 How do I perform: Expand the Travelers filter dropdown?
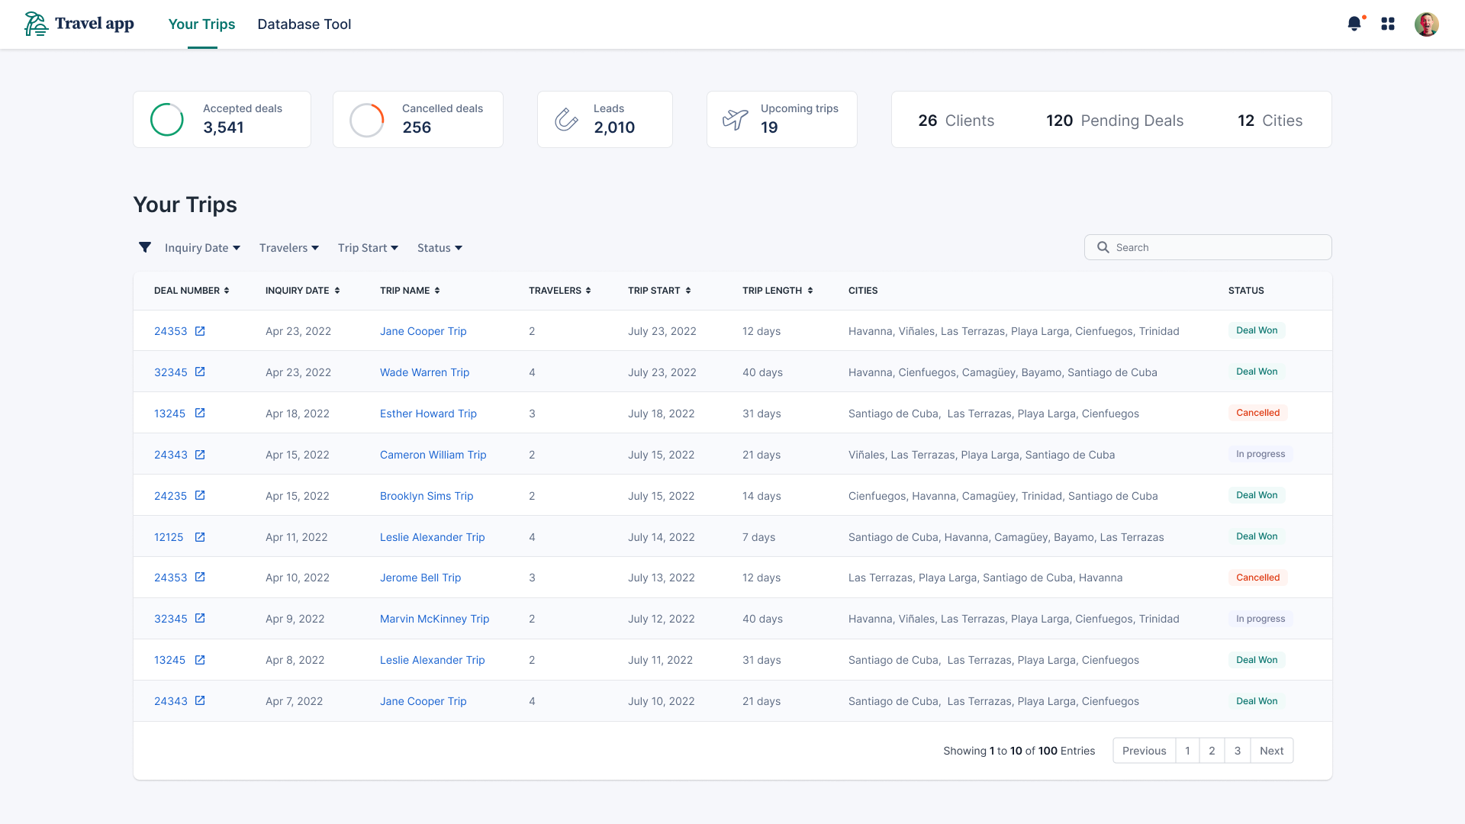[x=289, y=248]
